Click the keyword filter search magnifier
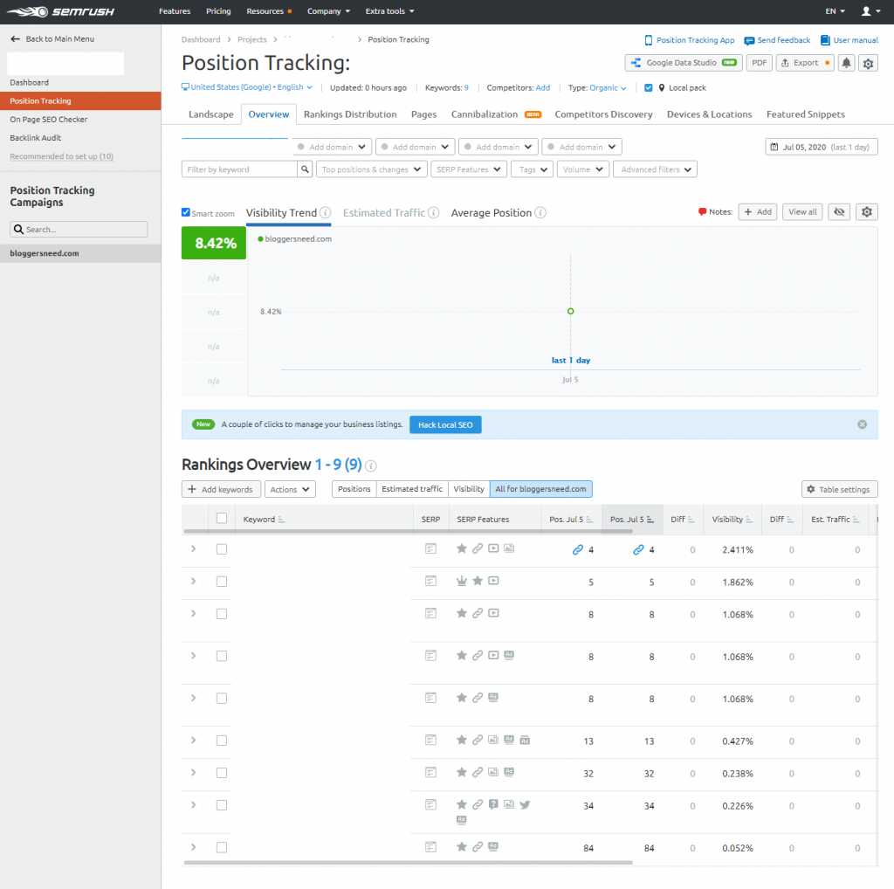This screenshot has width=894, height=889. [305, 169]
